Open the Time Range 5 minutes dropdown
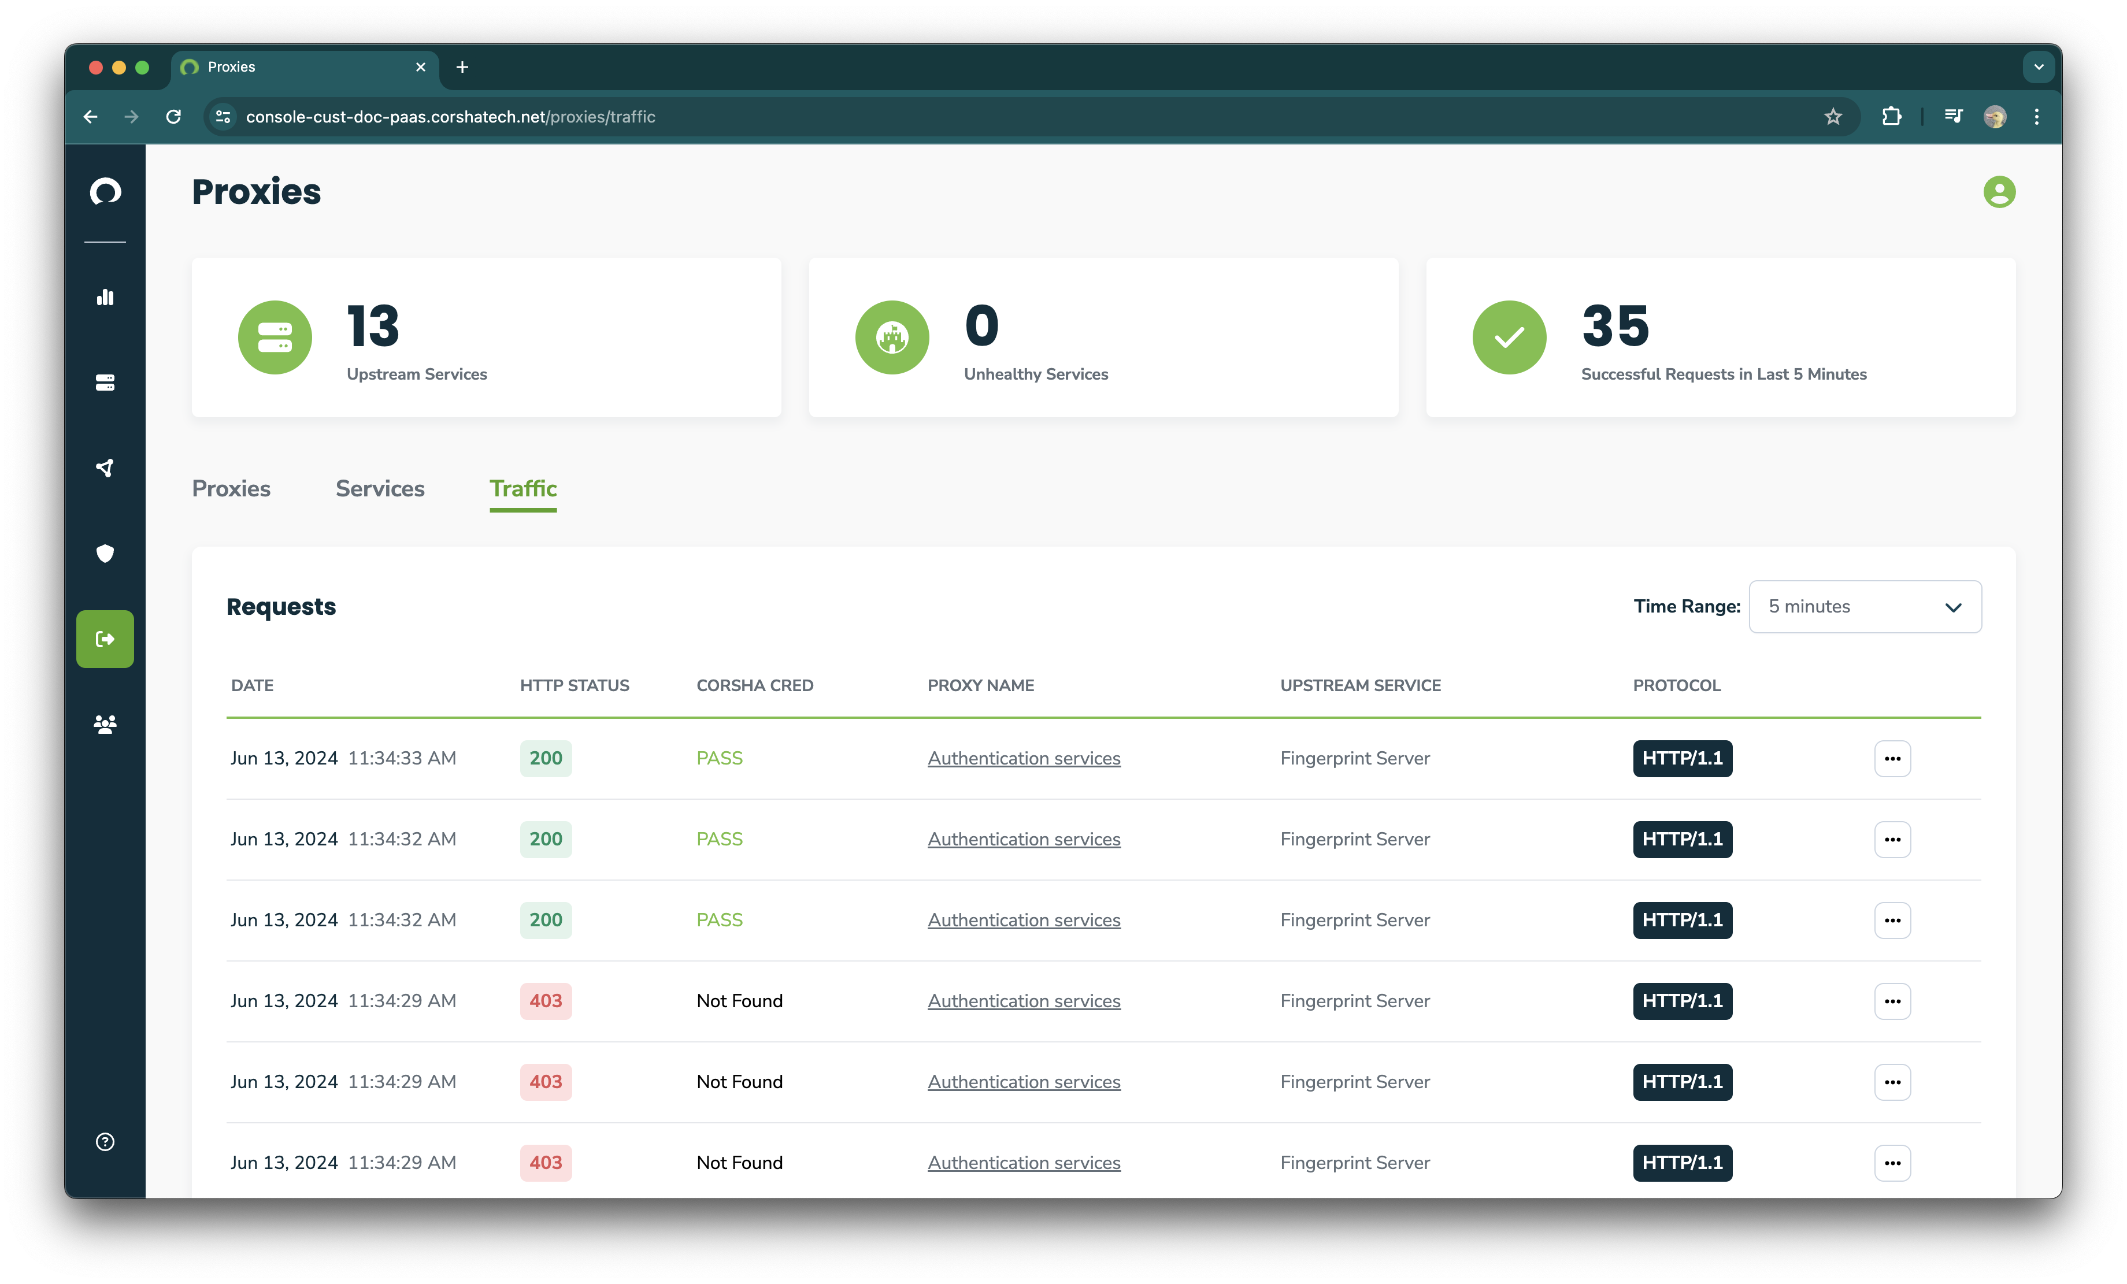2127x1284 pixels. pyautogui.click(x=1865, y=607)
